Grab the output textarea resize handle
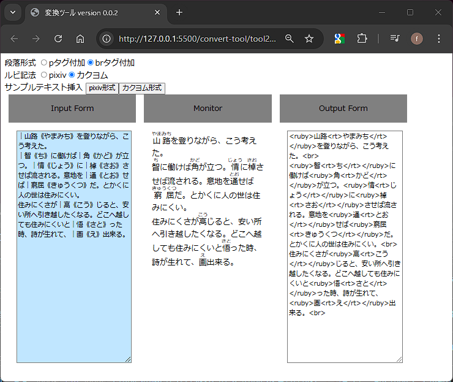The height and width of the screenshot is (382, 453). point(399,359)
